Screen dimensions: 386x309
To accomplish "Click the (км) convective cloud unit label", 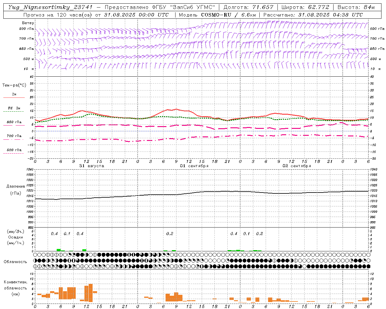I will pyautogui.click(x=15, y=294).
